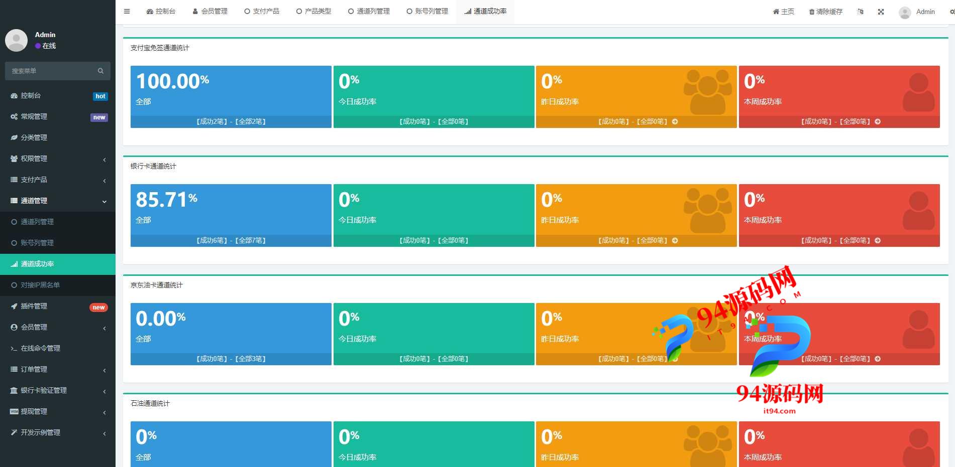
Task: Click the 石油通道统计 panel title
Action: coord(150,403)
